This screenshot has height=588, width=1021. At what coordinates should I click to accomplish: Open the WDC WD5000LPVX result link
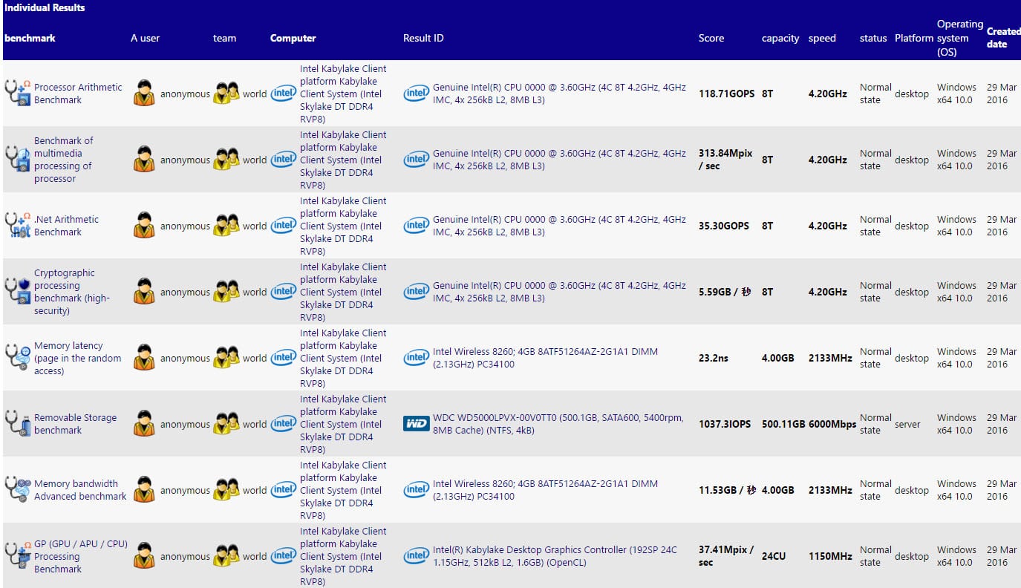click(558, 424)
